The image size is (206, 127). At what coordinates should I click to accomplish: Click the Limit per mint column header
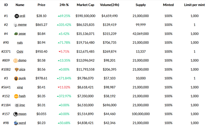[194, 5]
